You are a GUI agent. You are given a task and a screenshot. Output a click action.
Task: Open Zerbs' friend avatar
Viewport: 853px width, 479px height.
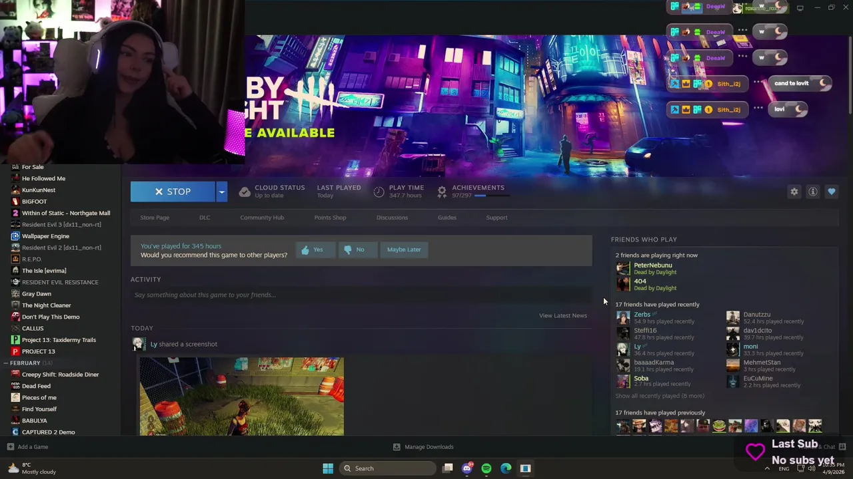[622, 317]
